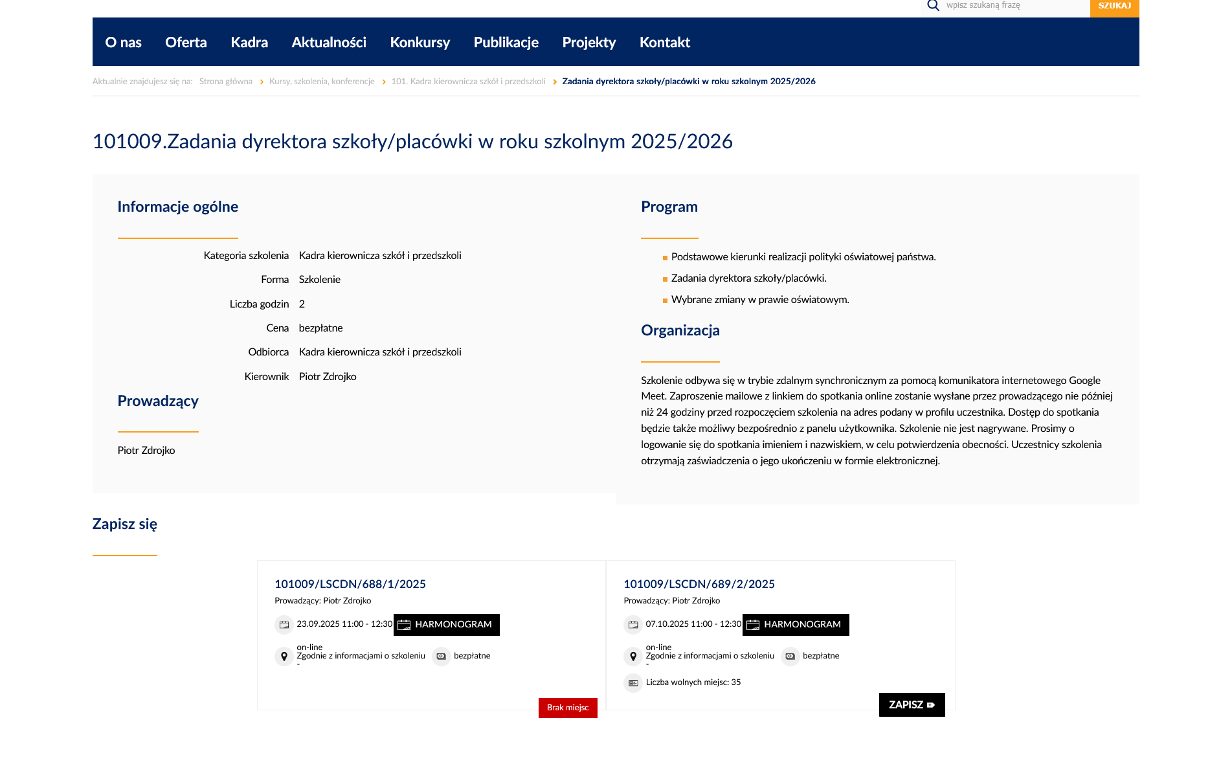Image resolution: width=1232 pixels, height=777 pixels.
Task: Click calendar icon beside 07.10.2025 date
Action: 633,625
